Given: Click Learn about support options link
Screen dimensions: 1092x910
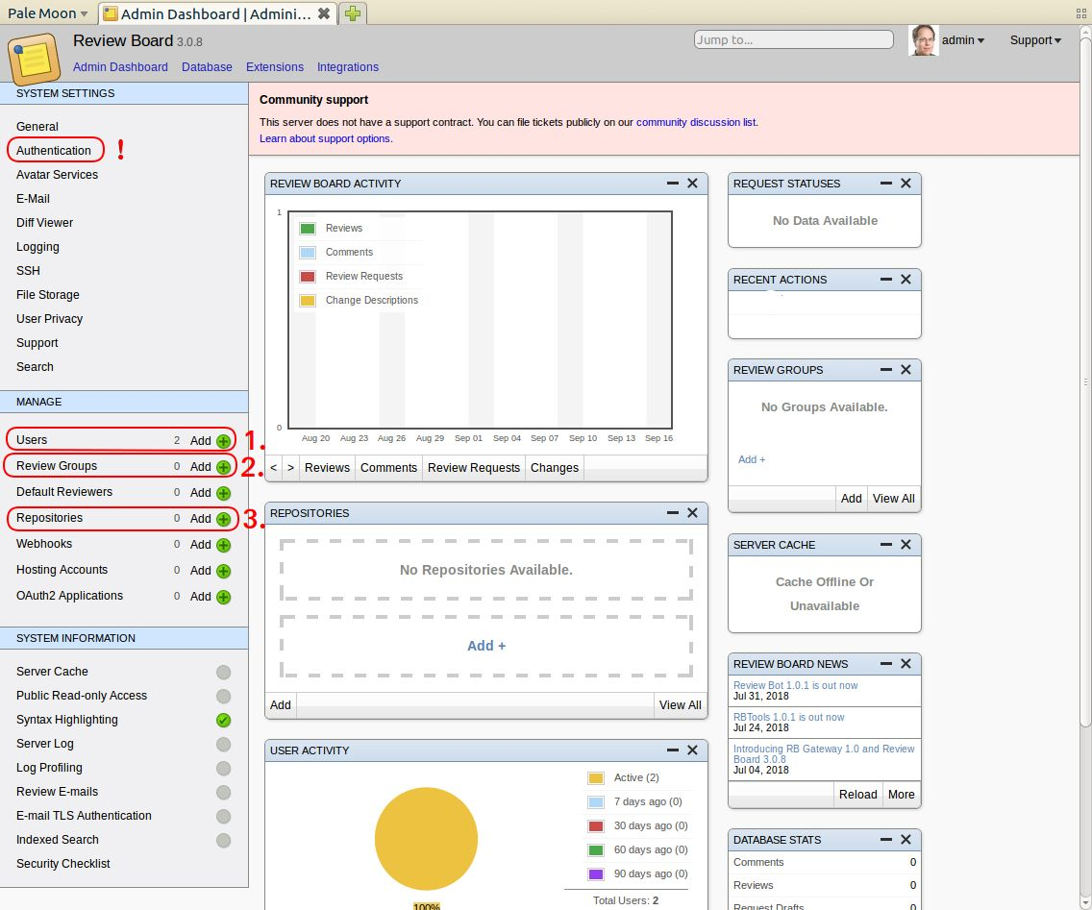Looking at the screenshot, I should pyautogui.click(x=325, y=138).
